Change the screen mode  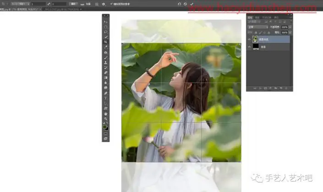point(105,139)
